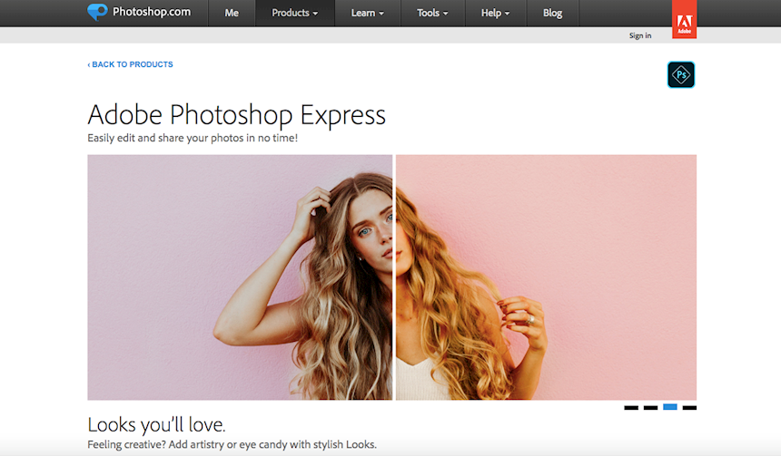Click the Adobe Photoshop Express heading
781x456 pixels.
[x=237, y=115]
